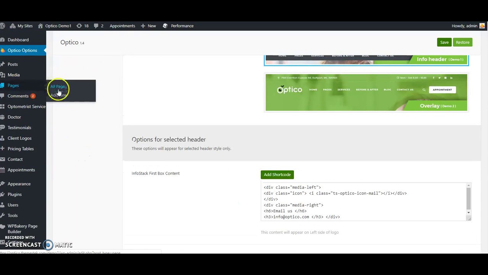Screen dimensions: 488x275
Task: Open Optico Options sidebar item
Action: [23, 50]
